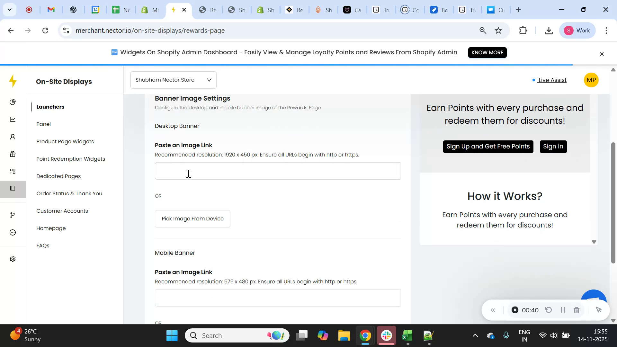The width and height of the screenshot is (617, 347).
Task: Delete the recording via trash icon
Action: pyautogui.click(x=577, y=310)
